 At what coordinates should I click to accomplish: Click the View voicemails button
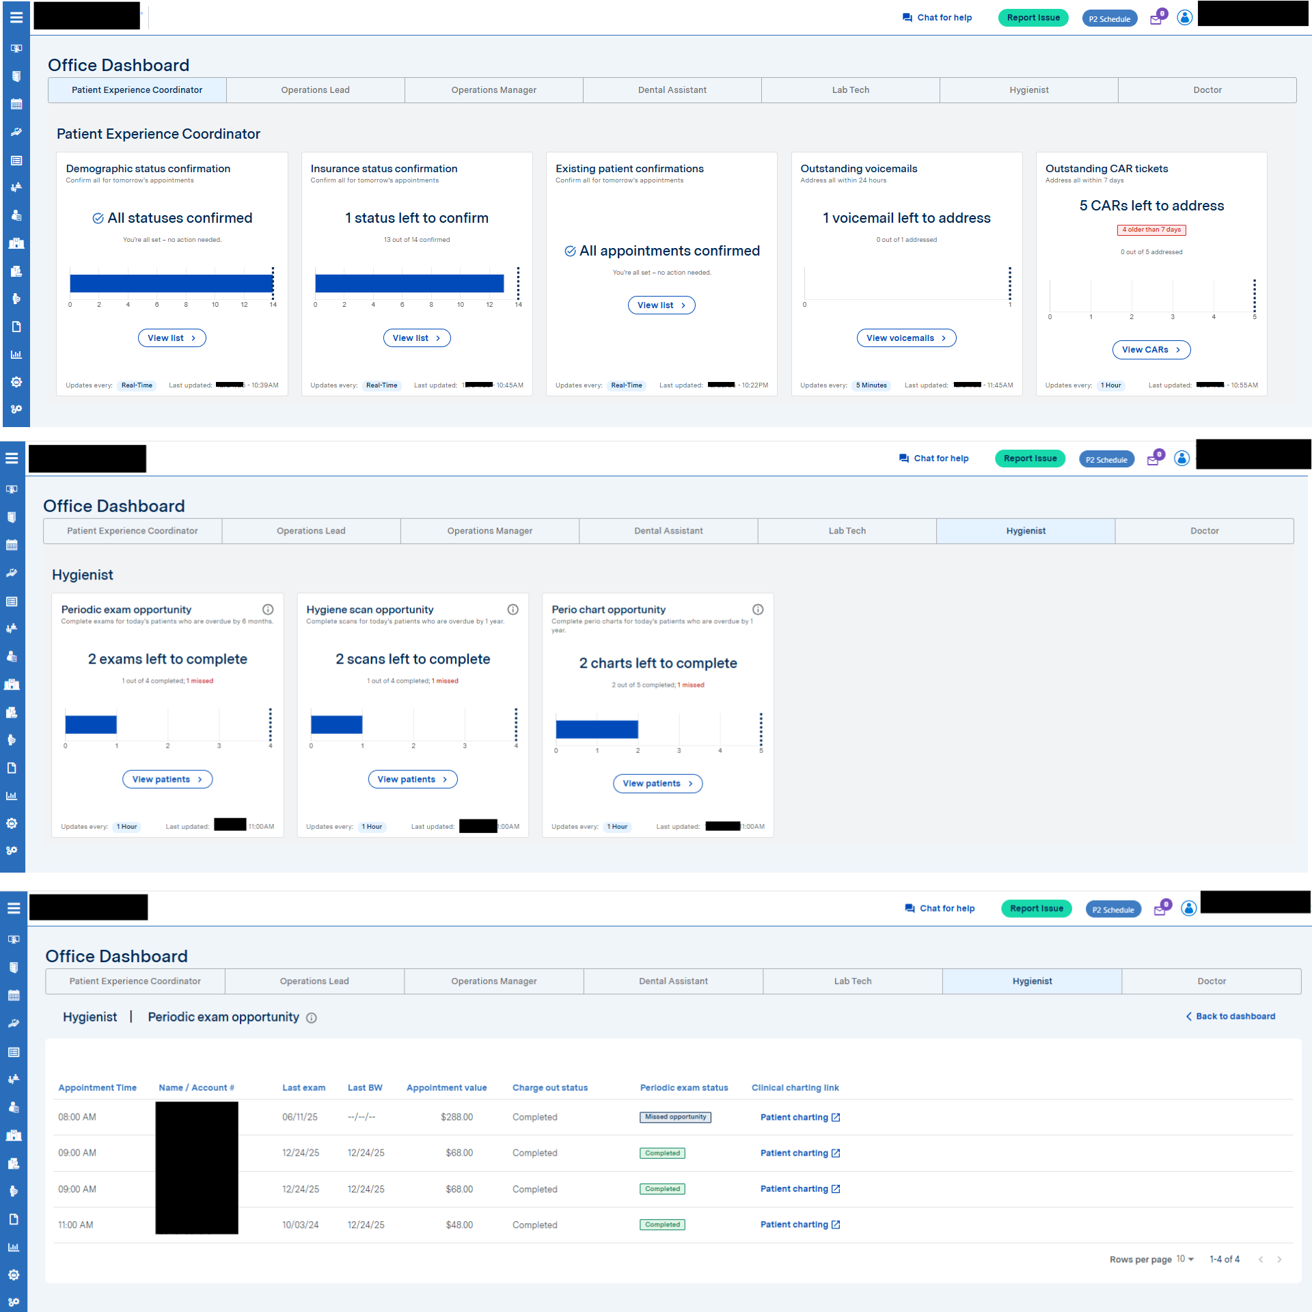(906, 338)
